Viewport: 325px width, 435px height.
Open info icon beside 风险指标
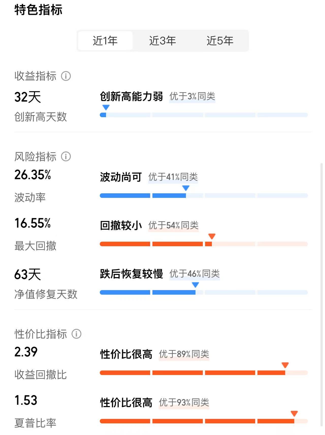[x=66, y=157]
